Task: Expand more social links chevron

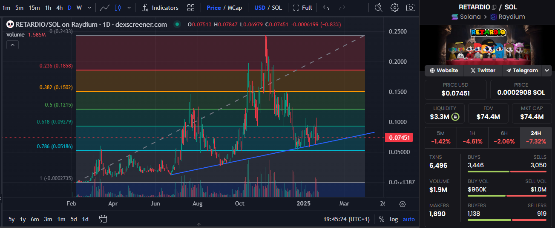Action: tap(547, 70)
